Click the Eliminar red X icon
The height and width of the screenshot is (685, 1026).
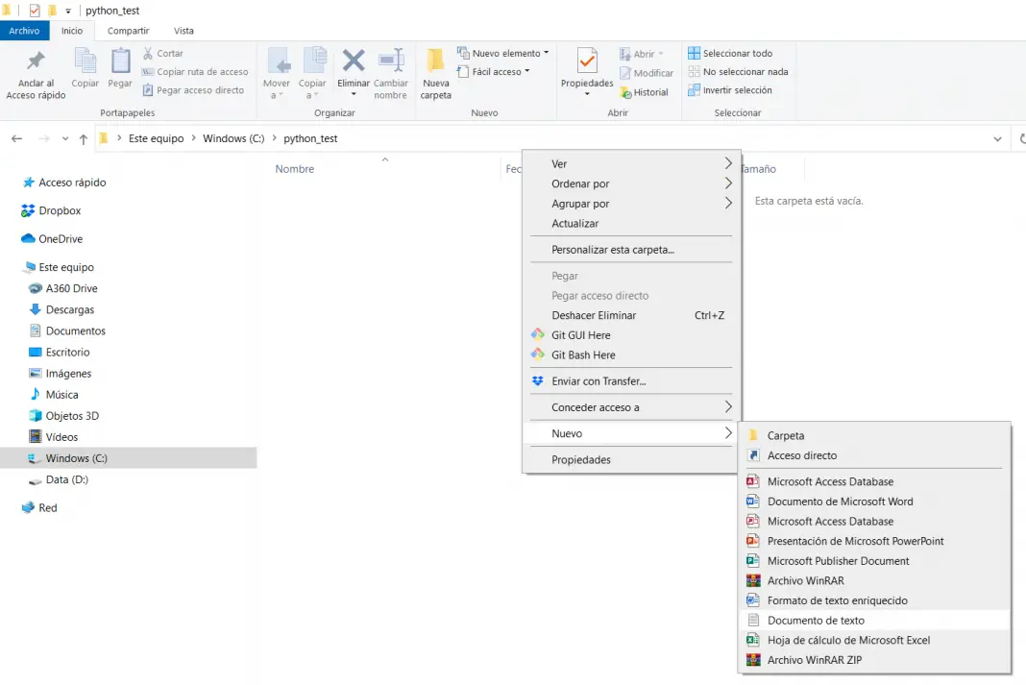pyautogui.click(x=354, y=62)
